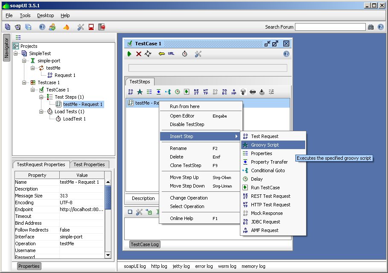Click the yellow key credentials icon
The height and width of the screenshot is (273, 388).
pos(162,54)
